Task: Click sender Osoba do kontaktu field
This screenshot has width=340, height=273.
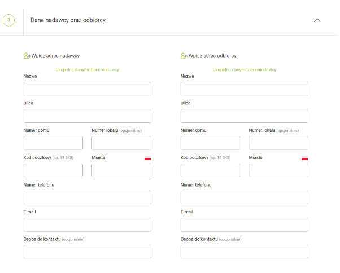Action: pos(87,252)
